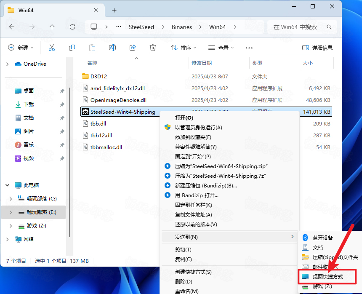Go forward with the right arrow
This screenshot has height=294, width=362.
[32, 27]
